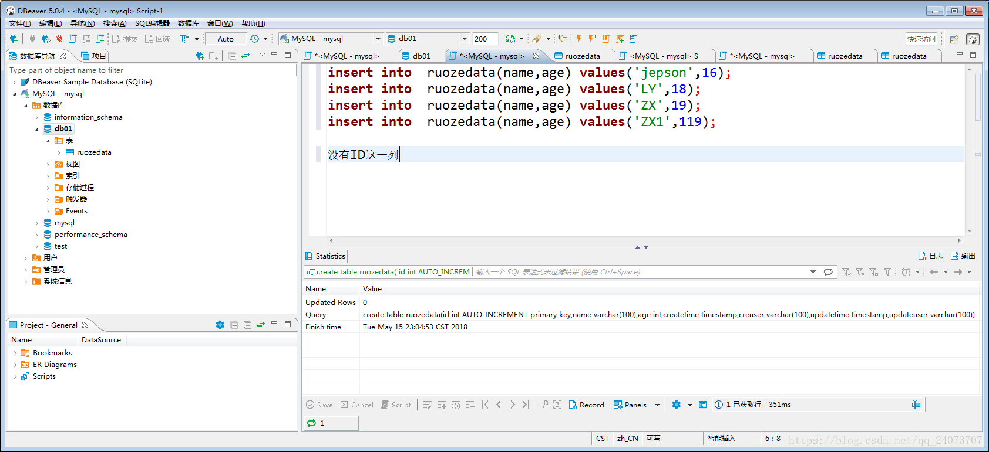Click the blue gear in Project panel header
Viewport: 989px width, 452px height.
(x=220, y=325)
